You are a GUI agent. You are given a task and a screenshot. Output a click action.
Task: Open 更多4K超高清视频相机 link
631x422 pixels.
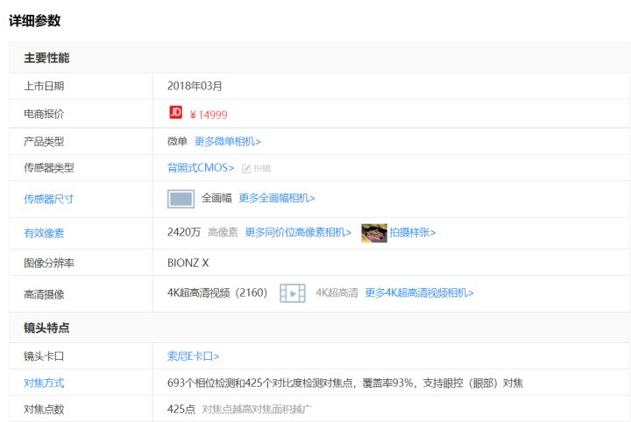point(419,292)
